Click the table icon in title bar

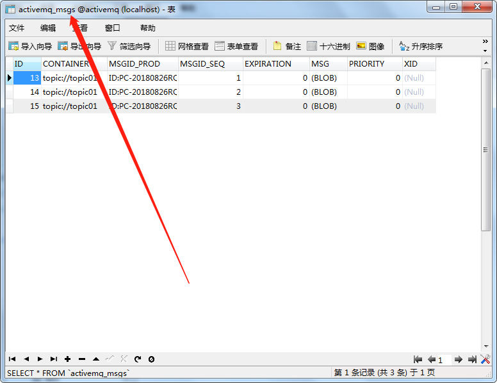click(10, 9)
